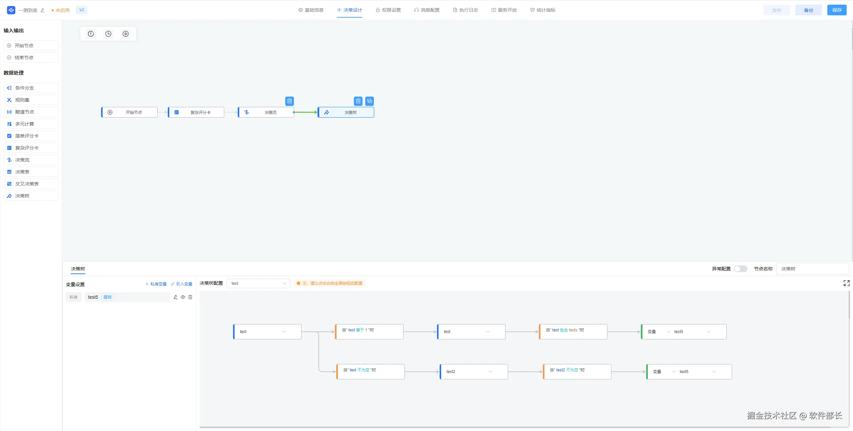
Task: Click the trash icon above 决策流 node
Action: [290, 101]
